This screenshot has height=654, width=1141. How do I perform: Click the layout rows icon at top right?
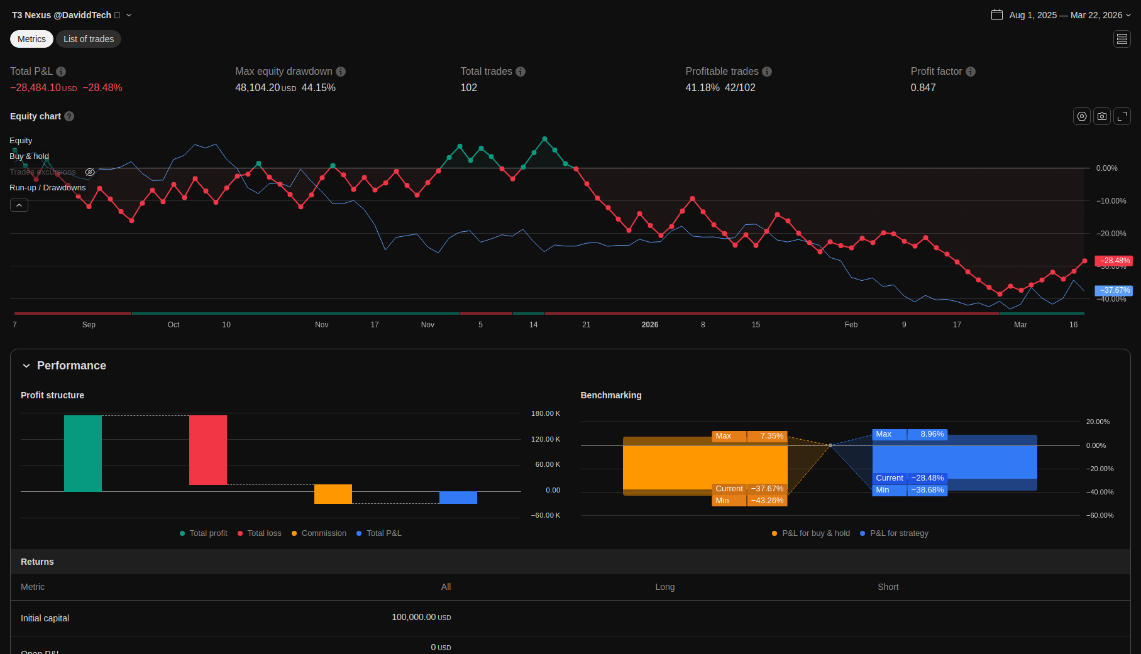click(x=1122, y=39)
